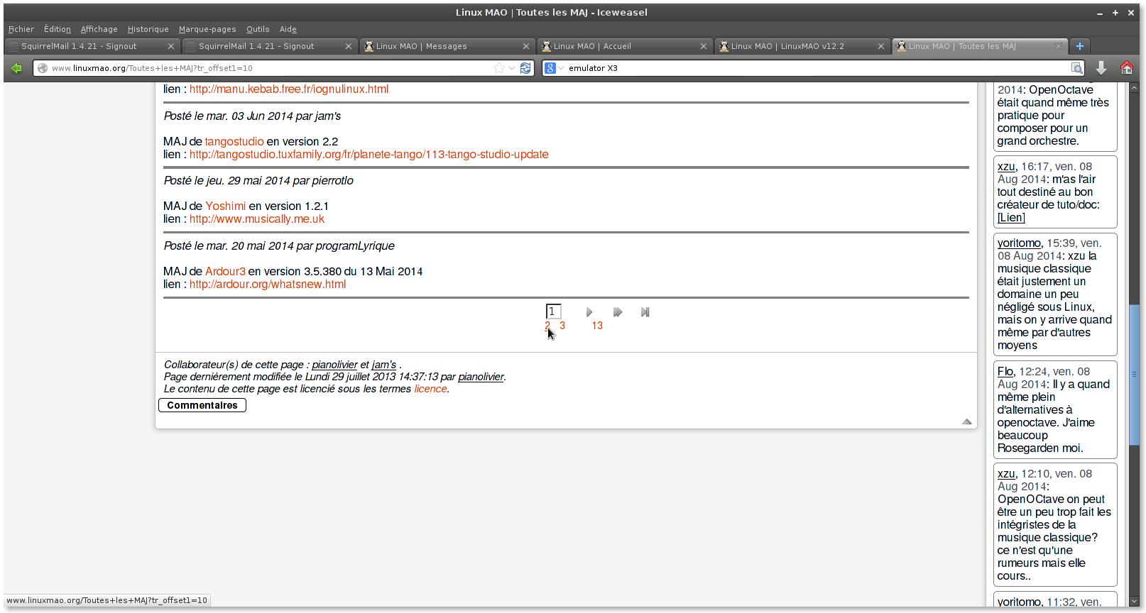Click pianolivier in the Collaborateur(s) line

[335, 365]
